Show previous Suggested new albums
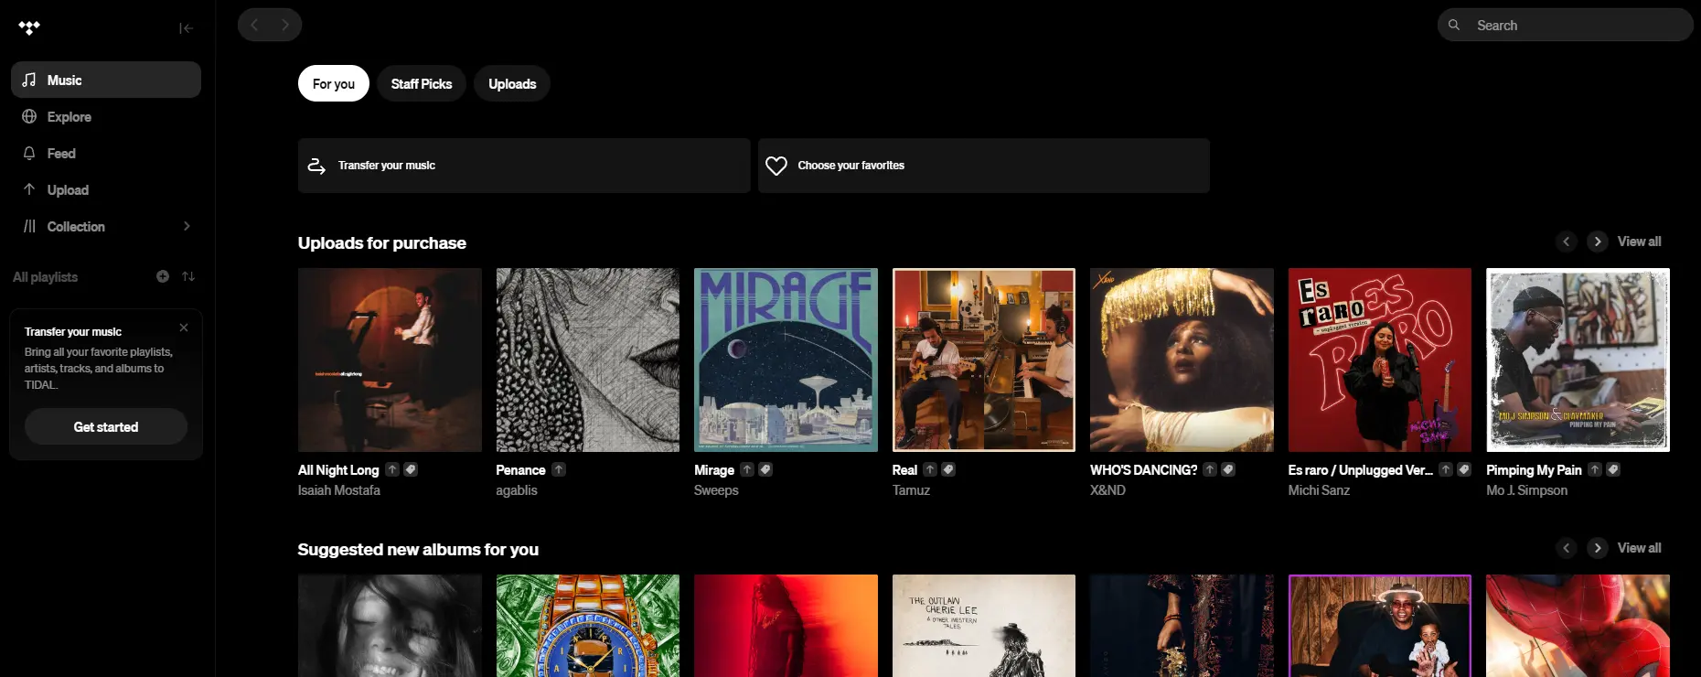Screen dimensions: 1701x677 pyautogui.click(x=1567, y=548)
